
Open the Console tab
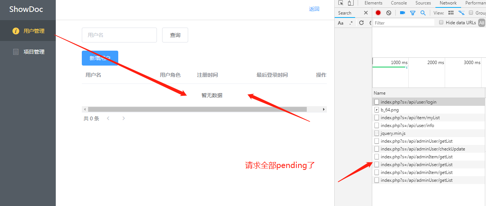click(399, 3)
